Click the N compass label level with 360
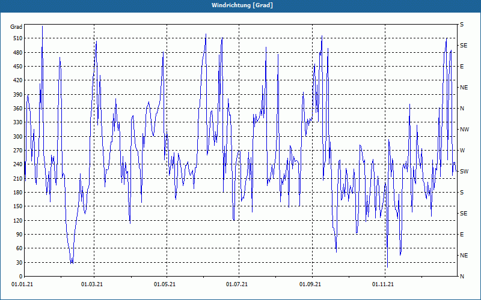This screenshot has height=300, width=481. (x=462, y=109)
